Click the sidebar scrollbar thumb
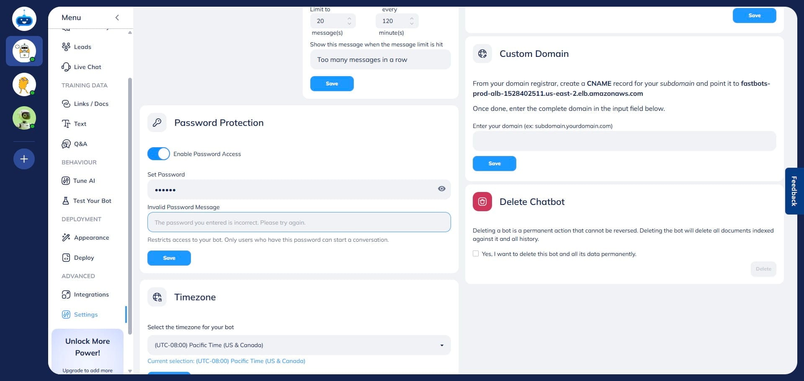 point(130,206)
